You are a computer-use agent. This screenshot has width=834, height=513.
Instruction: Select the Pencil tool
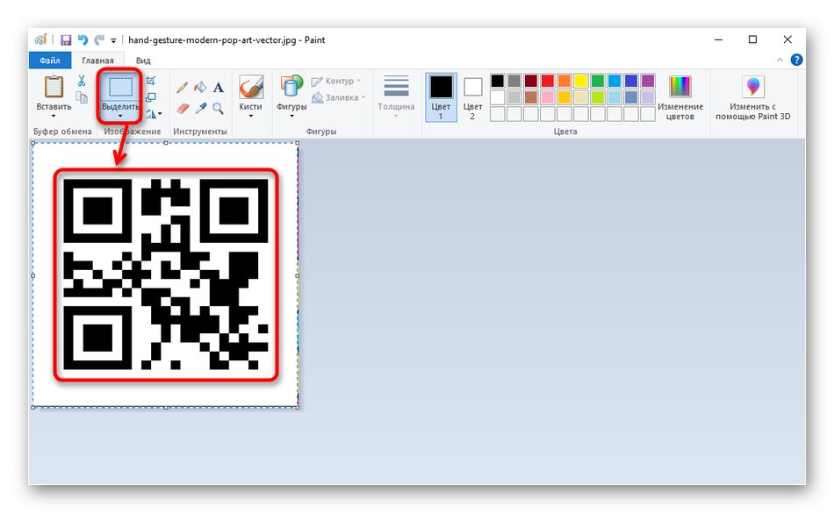click(x=182, y=87)
